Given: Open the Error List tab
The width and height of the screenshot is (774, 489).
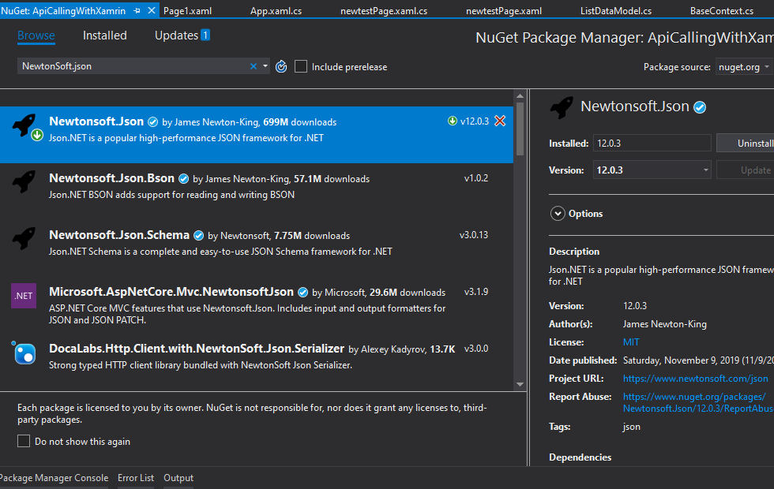Looking at the screenshot, I should point(136,478).
